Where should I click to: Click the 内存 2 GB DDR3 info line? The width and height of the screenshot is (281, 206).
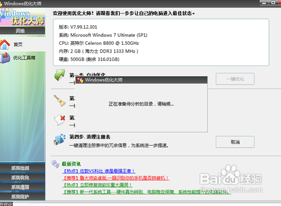pyautogui.click(x=98, y=51)
